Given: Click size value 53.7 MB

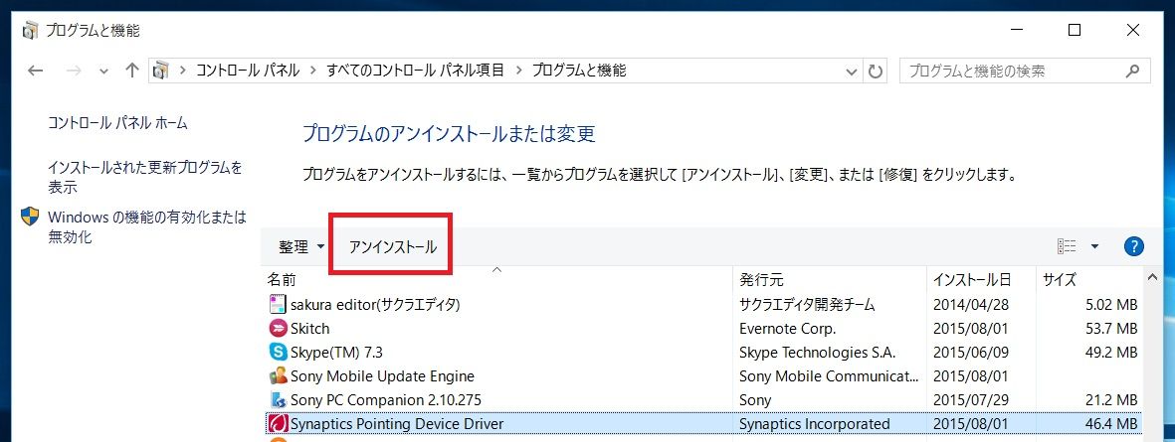Looking at the screenshot, I should click(x=1111, y=329).
